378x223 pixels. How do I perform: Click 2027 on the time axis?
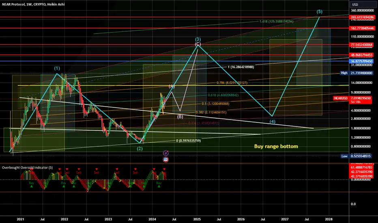(x=285, y=219)
